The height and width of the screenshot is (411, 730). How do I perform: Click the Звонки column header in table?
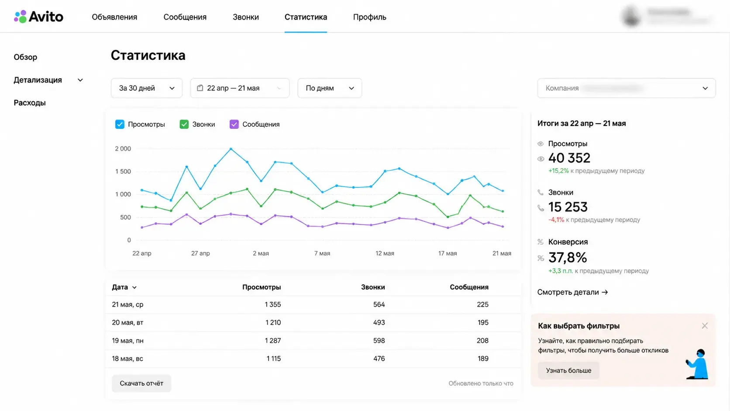click(373, 287)
